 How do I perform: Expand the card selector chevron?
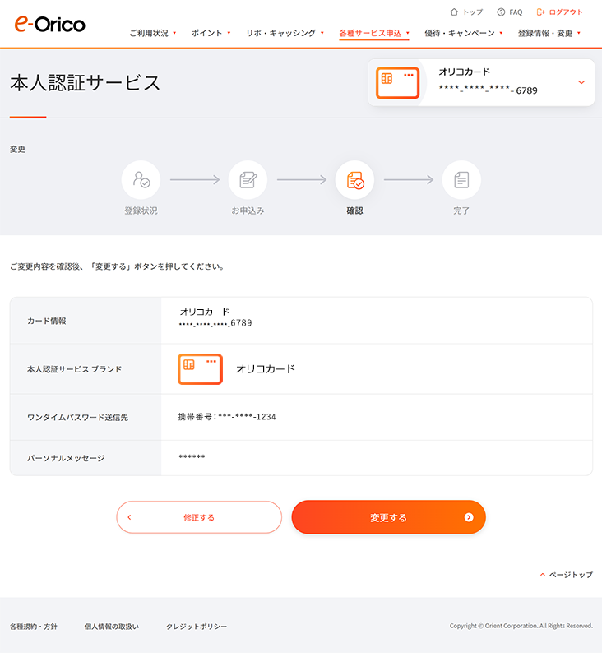coord(581,82)
